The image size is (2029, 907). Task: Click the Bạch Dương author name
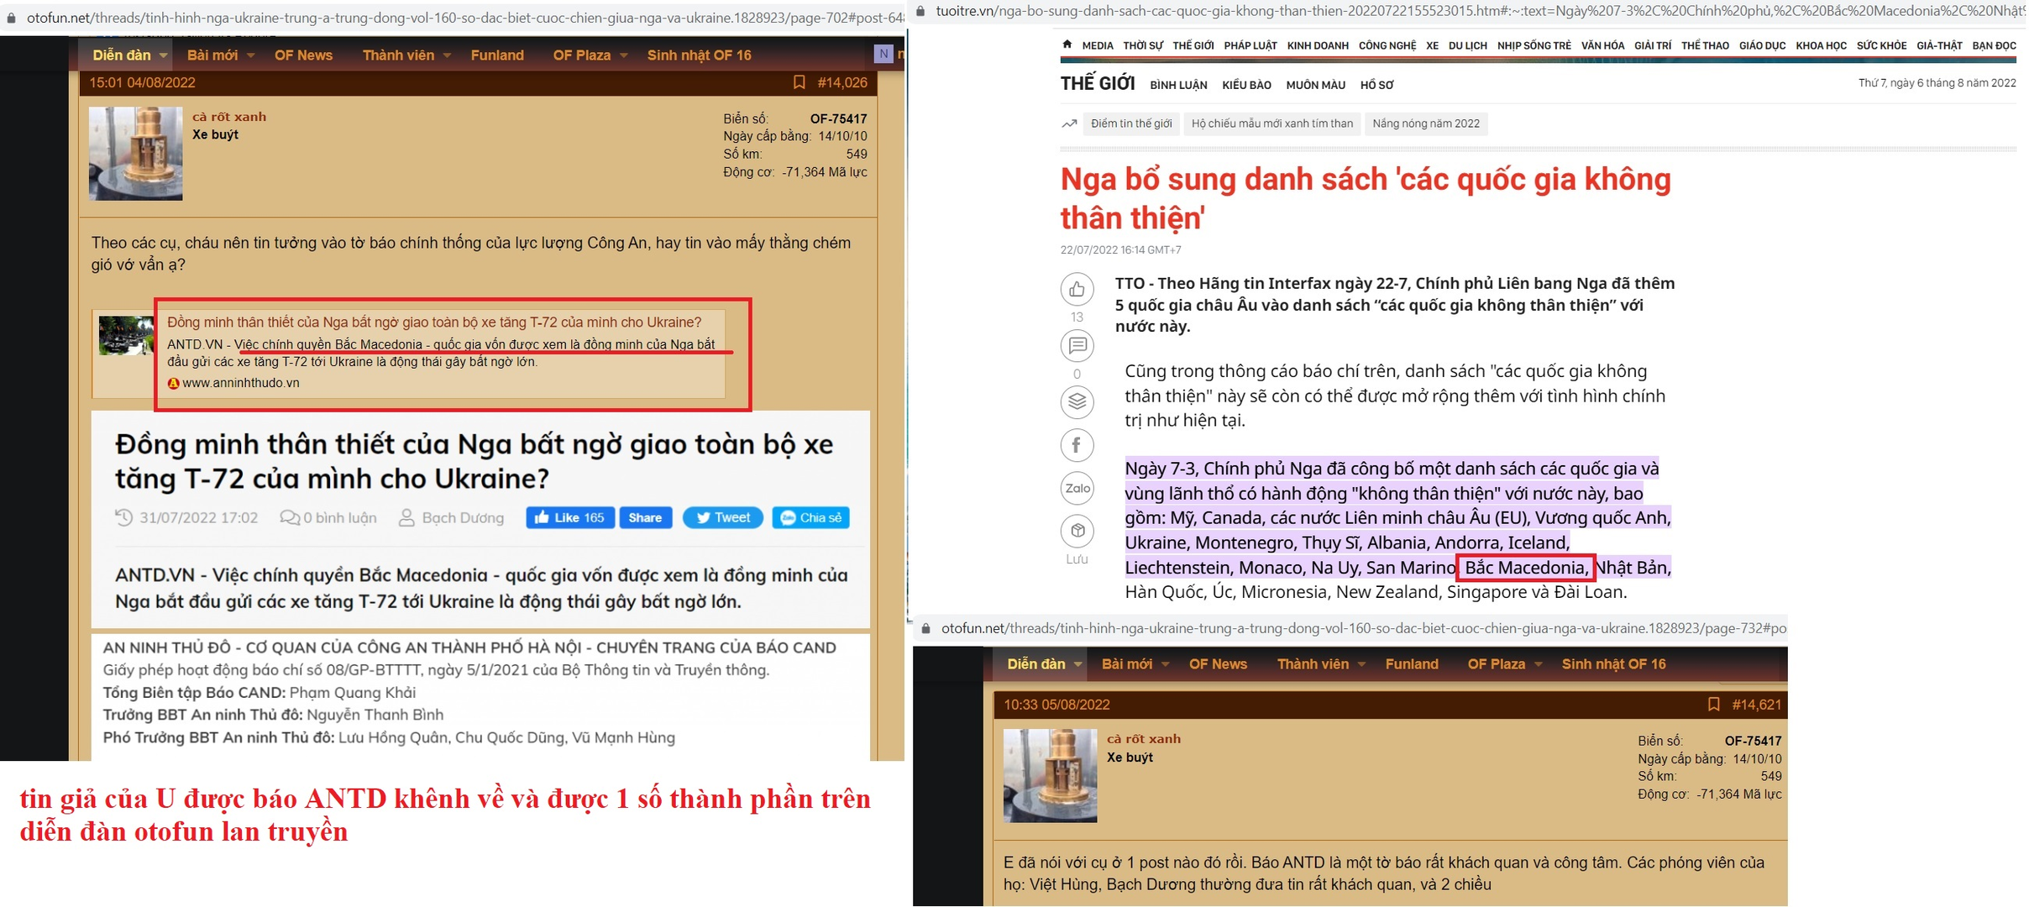463,517
